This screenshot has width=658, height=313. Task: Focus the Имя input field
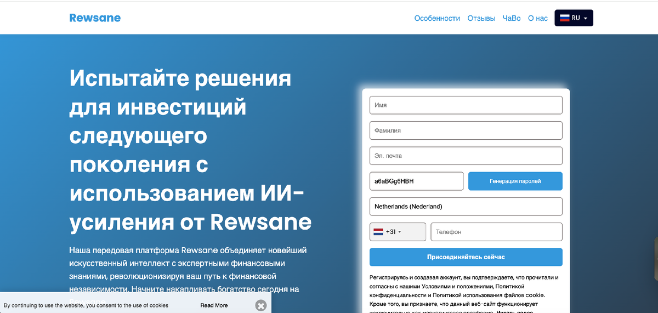[466, 105]
